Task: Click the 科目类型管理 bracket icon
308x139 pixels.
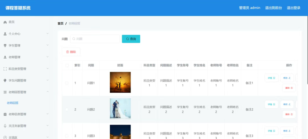Action: [5, 69]
